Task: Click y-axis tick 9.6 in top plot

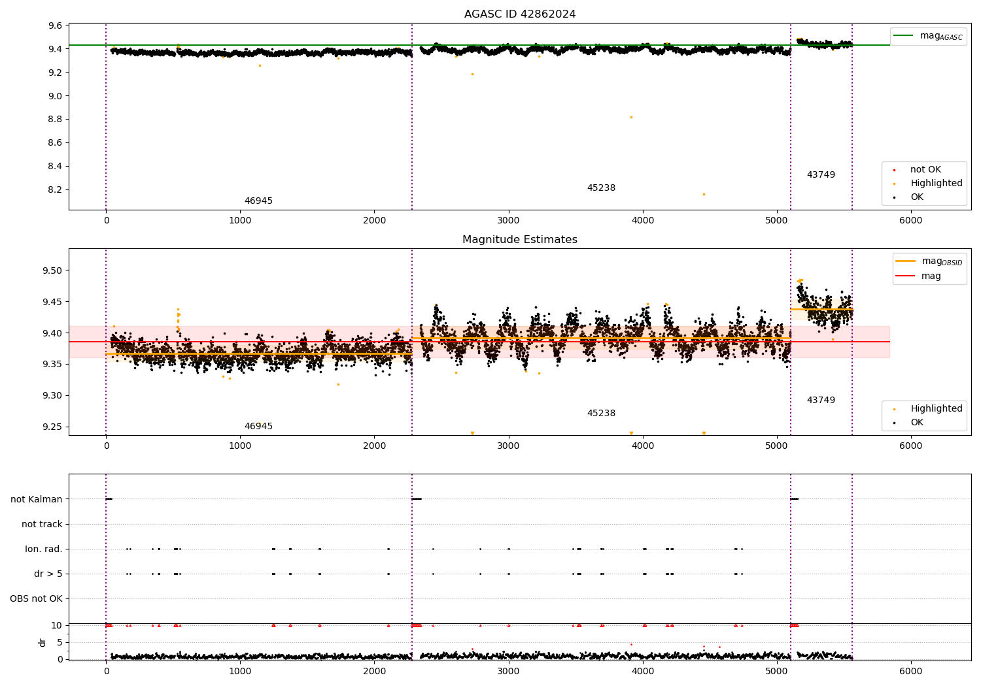Action: 56,25
